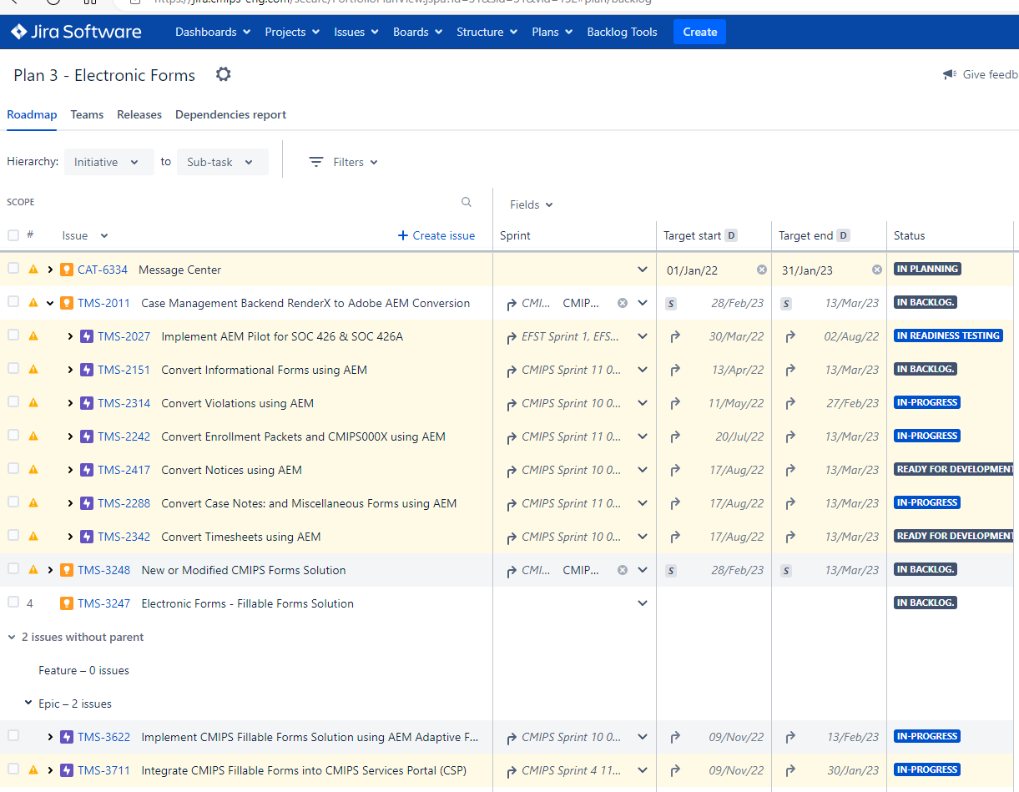The image size is (1019, 792).
Task: Click the Jira Software logo
Action: [76, 32]
